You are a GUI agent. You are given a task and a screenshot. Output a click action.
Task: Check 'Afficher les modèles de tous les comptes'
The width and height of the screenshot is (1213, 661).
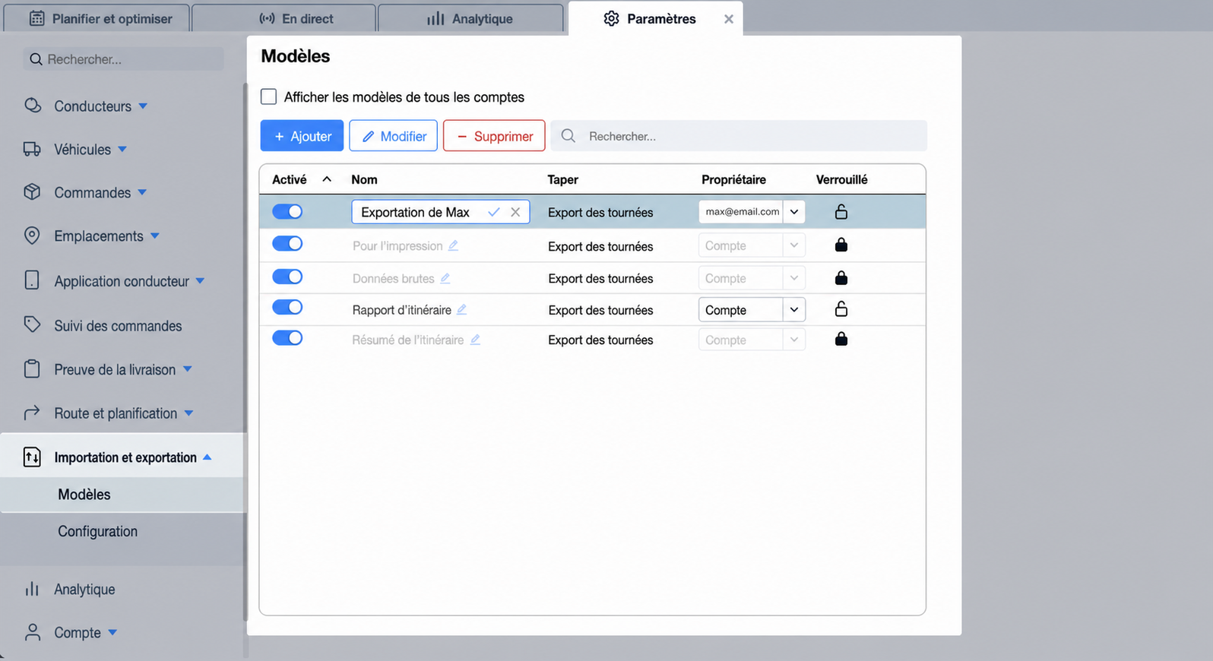[x=268, y=96]
